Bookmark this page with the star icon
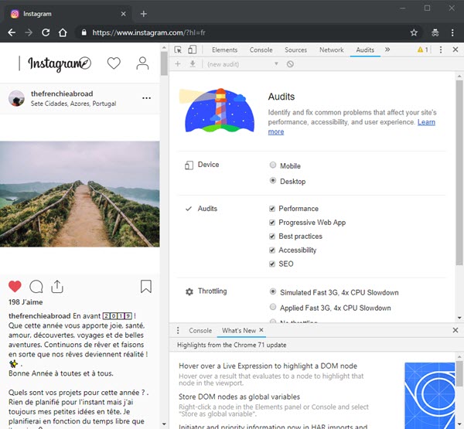Image resolution: width=464 pixels, height=429 pixels. pyautogui.click(x=414, y=32)
